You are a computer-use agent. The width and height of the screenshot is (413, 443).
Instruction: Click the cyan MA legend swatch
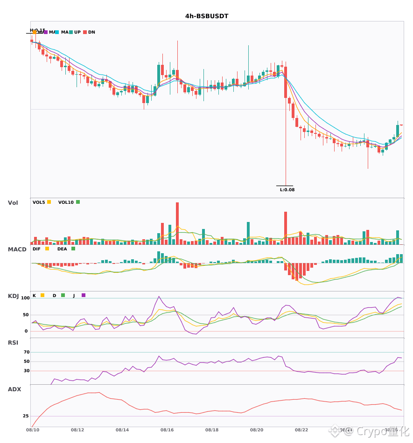[57, 32]
